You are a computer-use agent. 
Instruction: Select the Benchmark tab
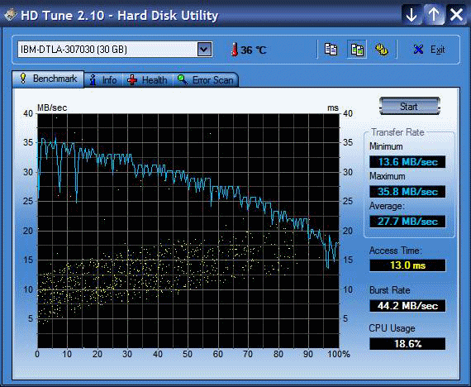48,79
